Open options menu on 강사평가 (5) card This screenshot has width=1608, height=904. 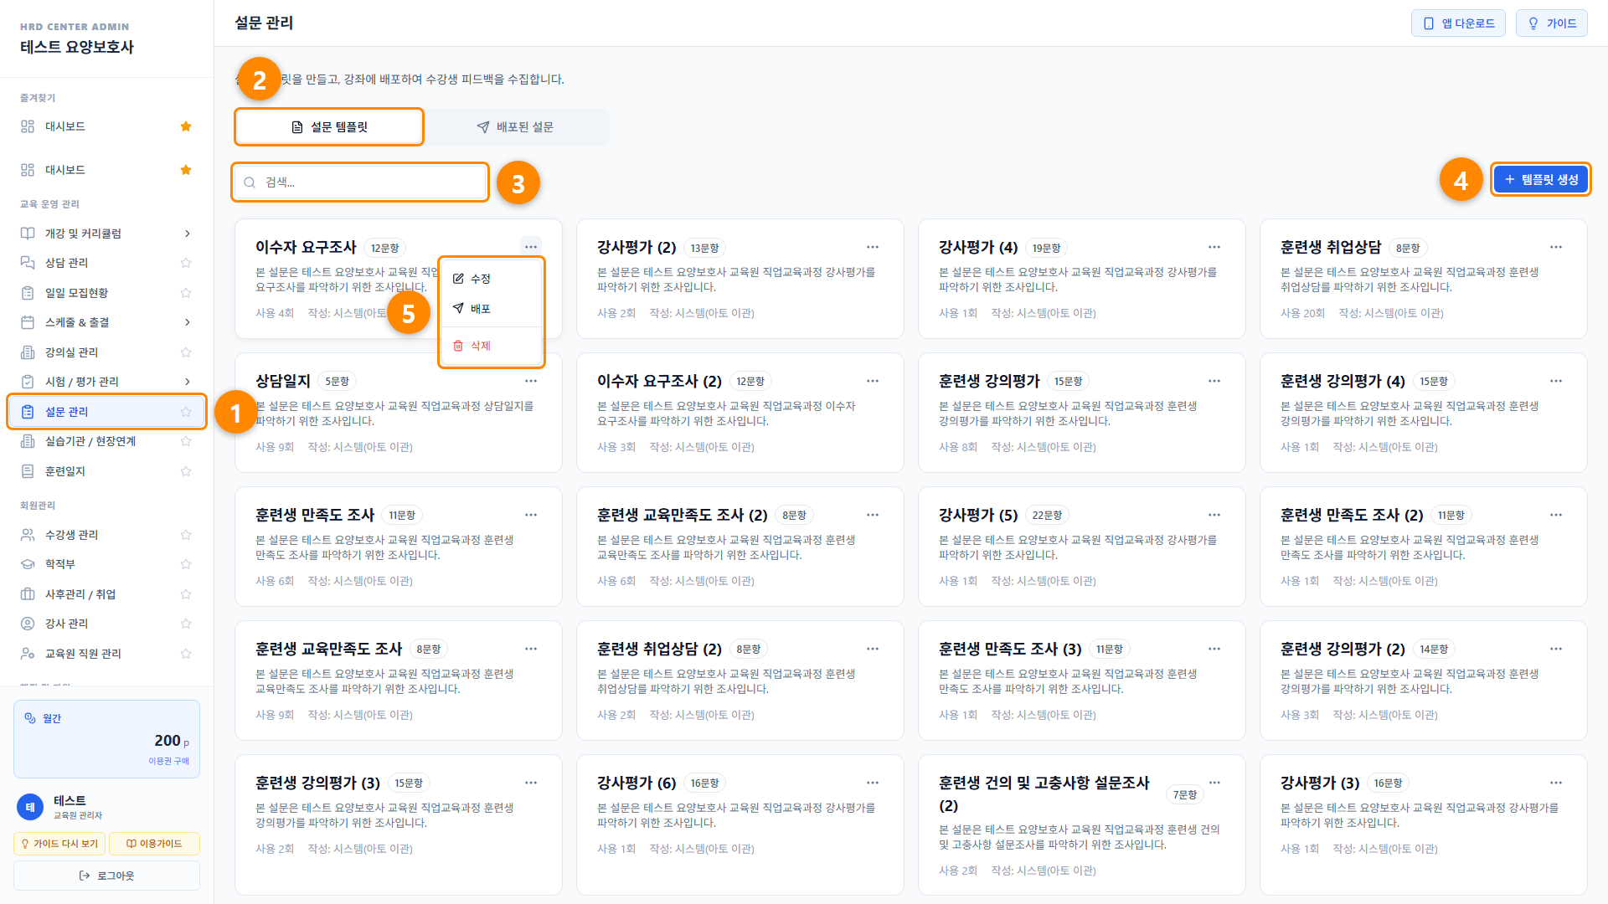coord(1214,515)
